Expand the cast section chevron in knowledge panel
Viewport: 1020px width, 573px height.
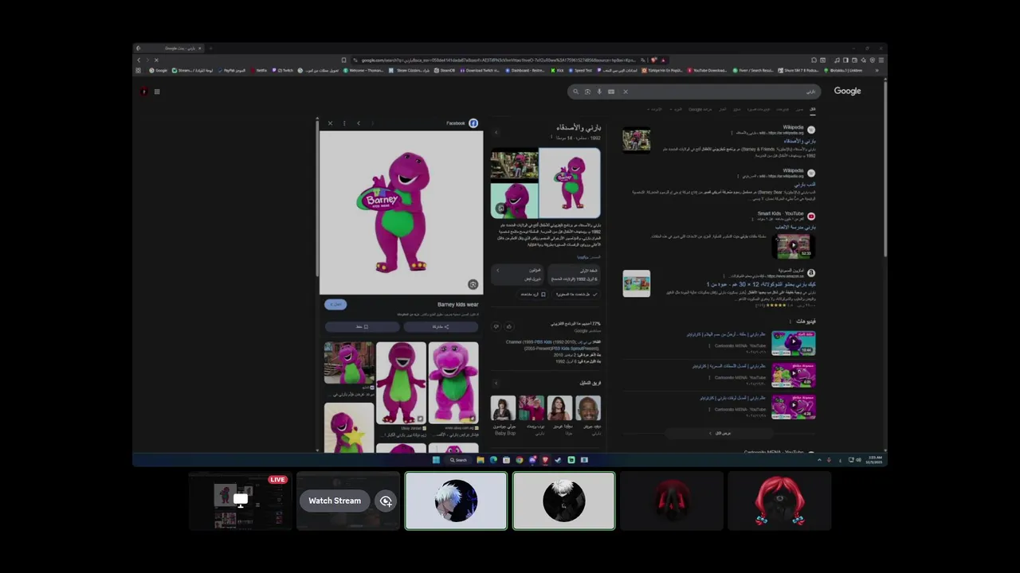496,383
